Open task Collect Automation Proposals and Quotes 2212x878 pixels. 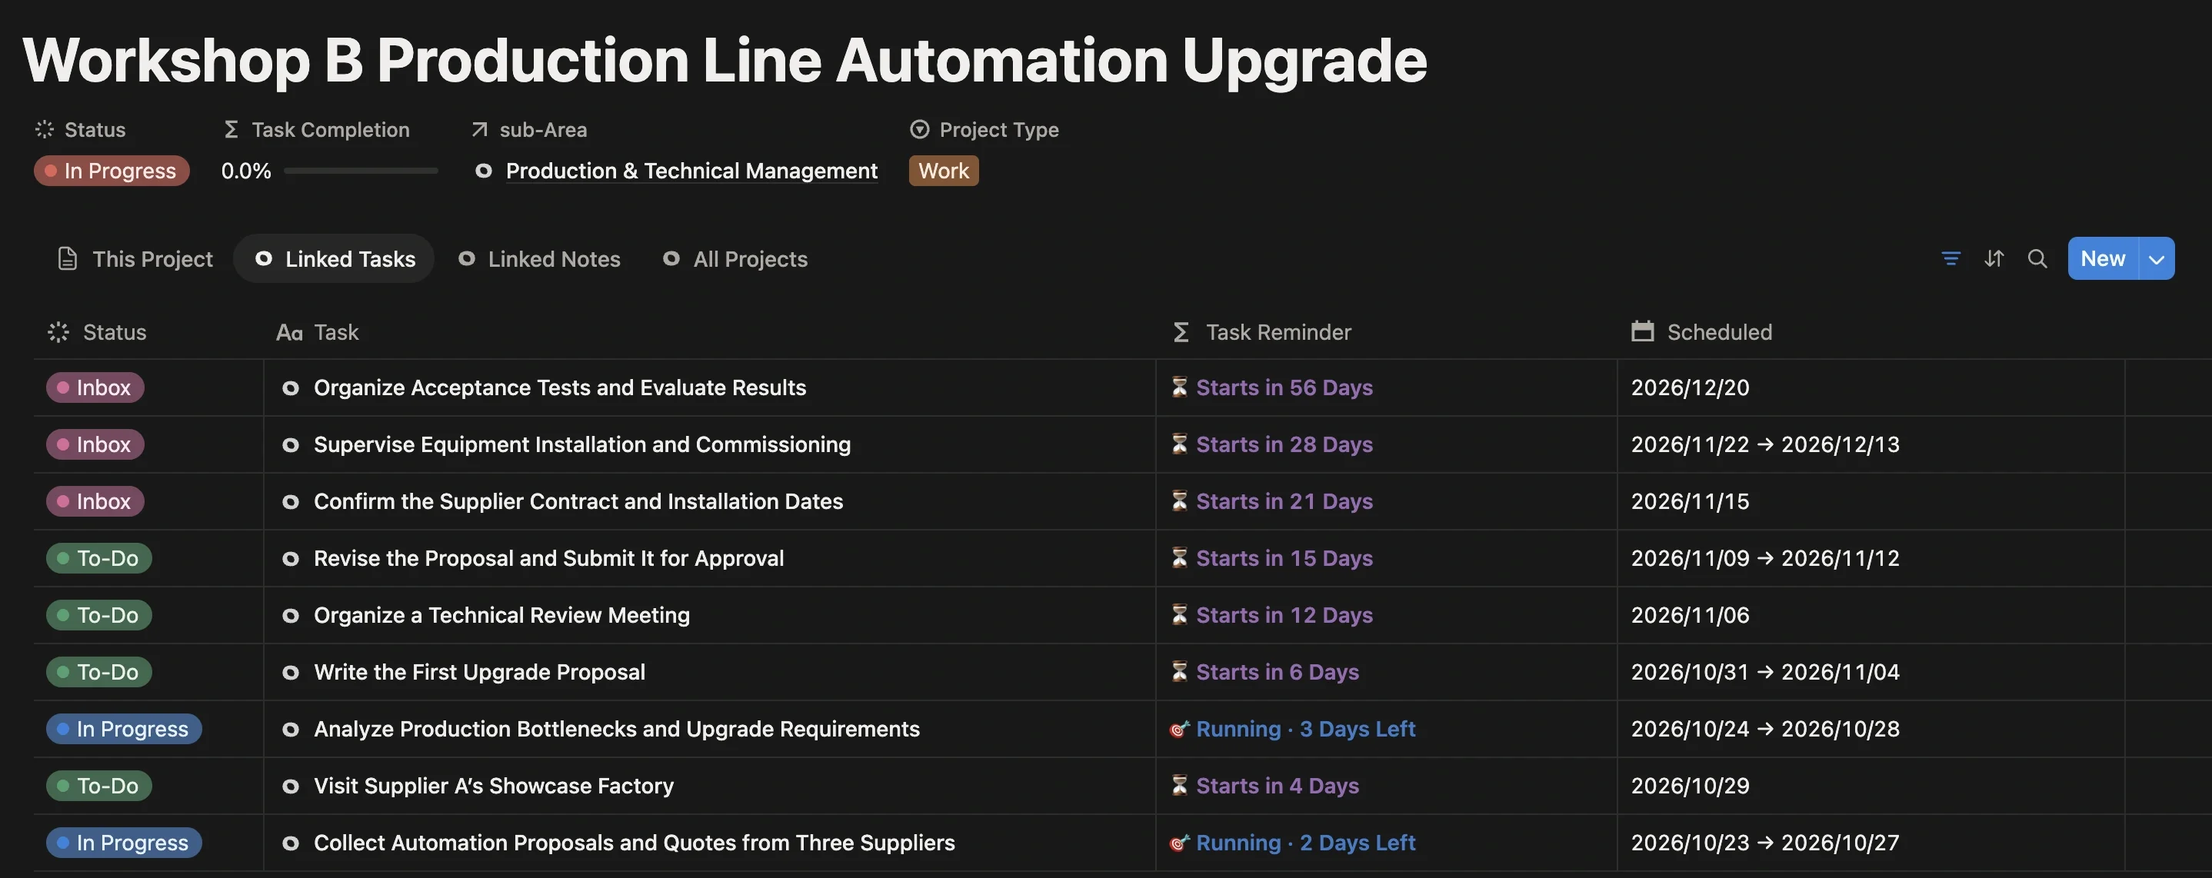[x=634, y=843]
